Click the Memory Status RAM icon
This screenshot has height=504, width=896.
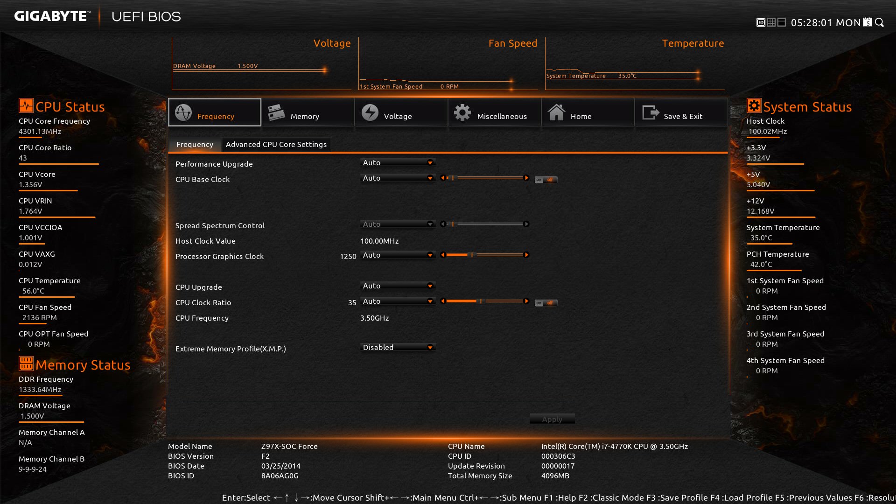tap(26, 364)
